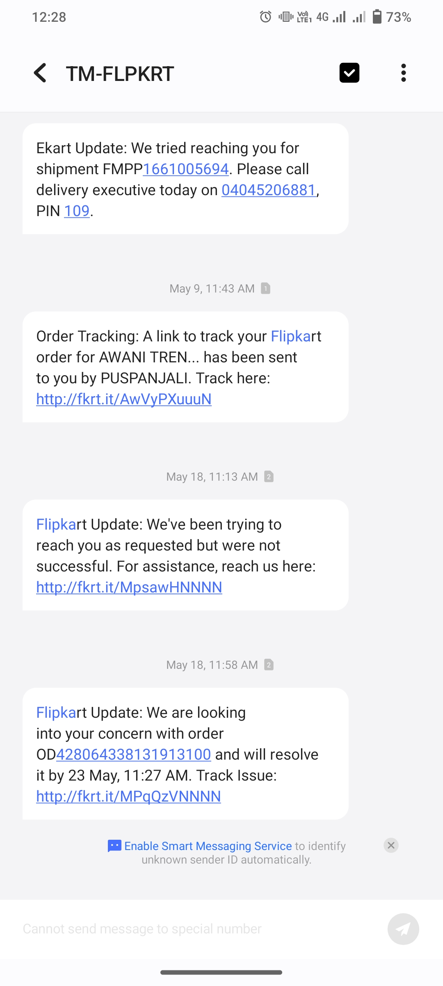443x986 pixels.
Task: Call delivery executive number 04045206881
Action: pyautogui.click(x=269, y=190)
